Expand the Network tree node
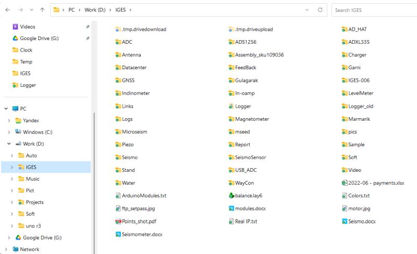The width and height of the screenshot is (417, 254). pyautogui.click(x=6, y=249)
